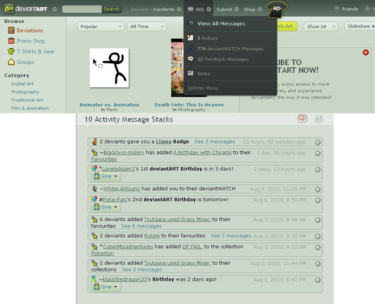Dismiss the Poke-Pals birthday message

(317, 200)
